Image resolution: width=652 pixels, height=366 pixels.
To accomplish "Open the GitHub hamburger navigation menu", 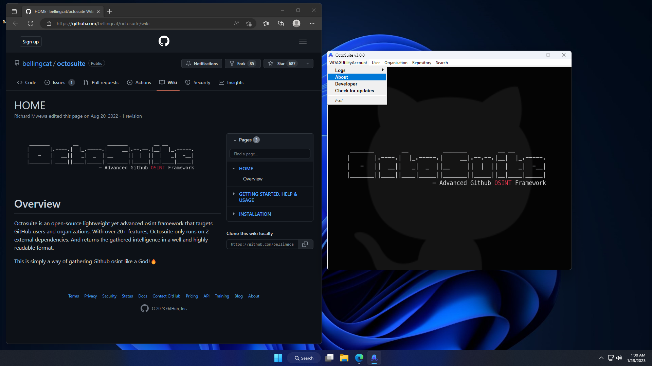I will 303,41.
